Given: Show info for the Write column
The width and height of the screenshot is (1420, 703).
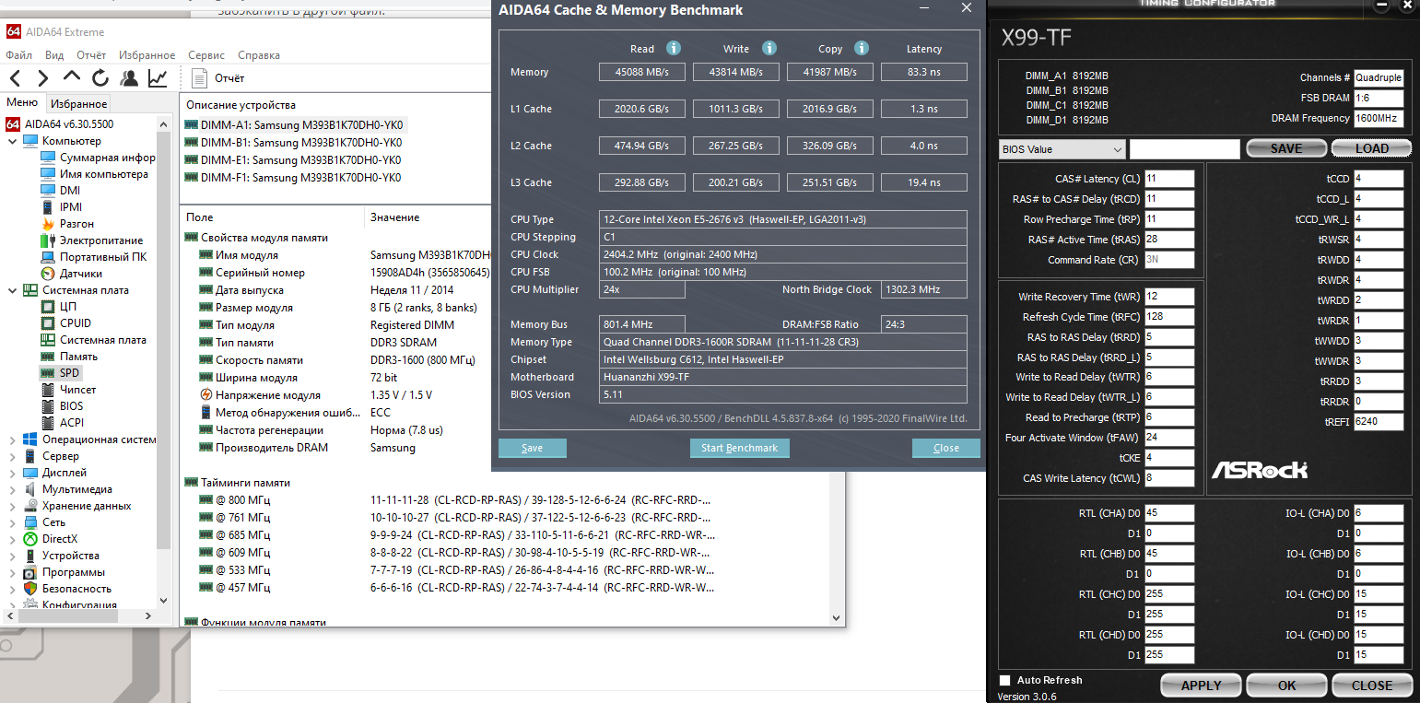Looking at the screenshot, I should (769, 49).
